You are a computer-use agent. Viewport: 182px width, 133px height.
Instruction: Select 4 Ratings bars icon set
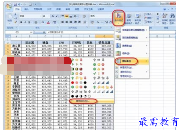click(x=101, y=83)
